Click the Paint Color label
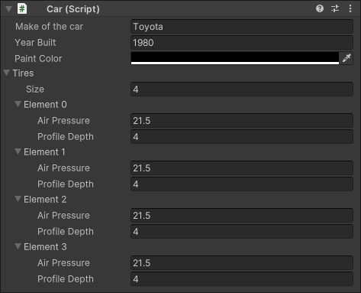This screenshot has height=293, width=361. pos(38,59)
